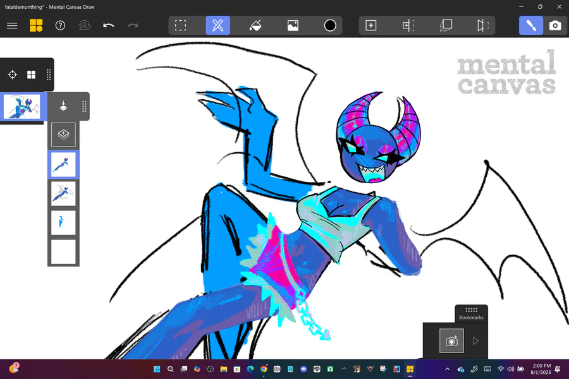Click the Bookmarks tab handle
Viewport: 569px width, 379px height.
click(x=471, y=313)
